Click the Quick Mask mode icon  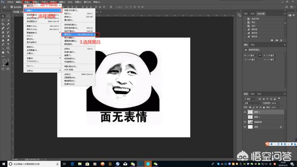[x=3, y=69]
